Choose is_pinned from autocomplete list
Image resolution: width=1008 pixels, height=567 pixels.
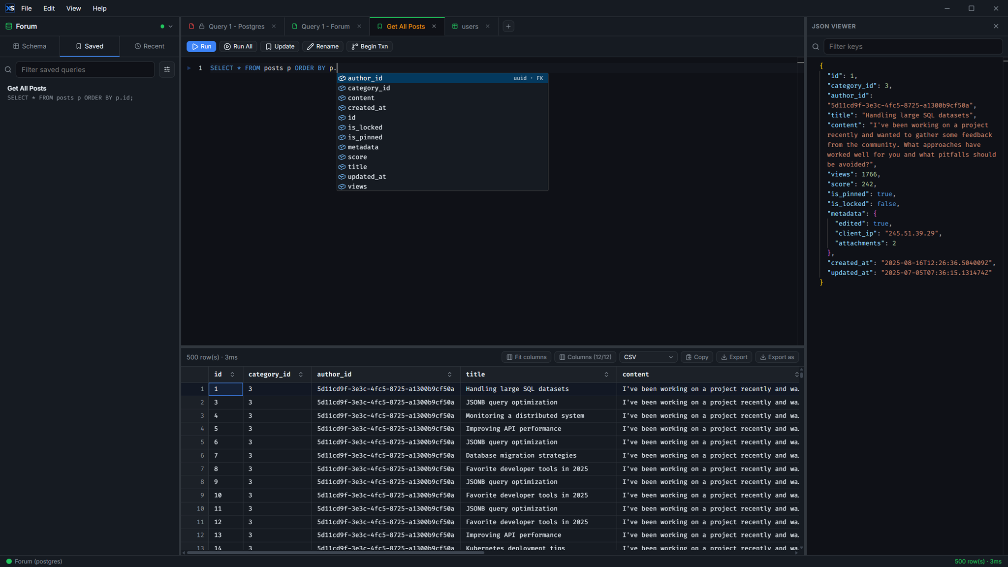pos(442,137)
